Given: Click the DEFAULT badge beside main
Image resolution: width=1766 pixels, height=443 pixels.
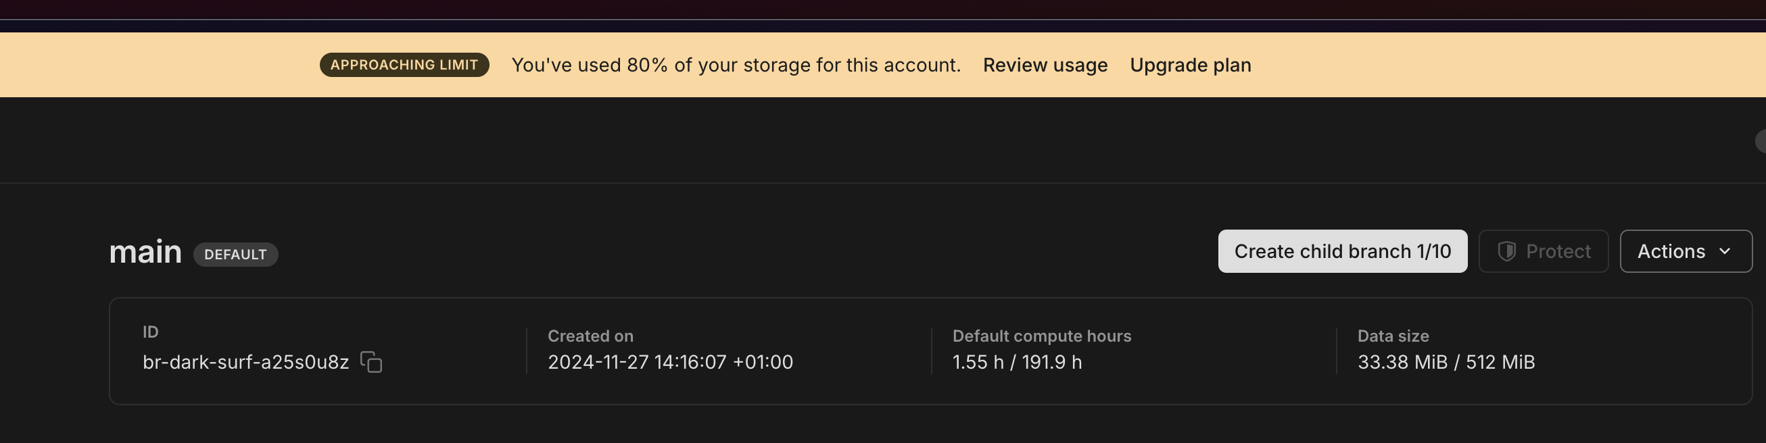Looking at the screenshot, I should [x=235, y=255].
